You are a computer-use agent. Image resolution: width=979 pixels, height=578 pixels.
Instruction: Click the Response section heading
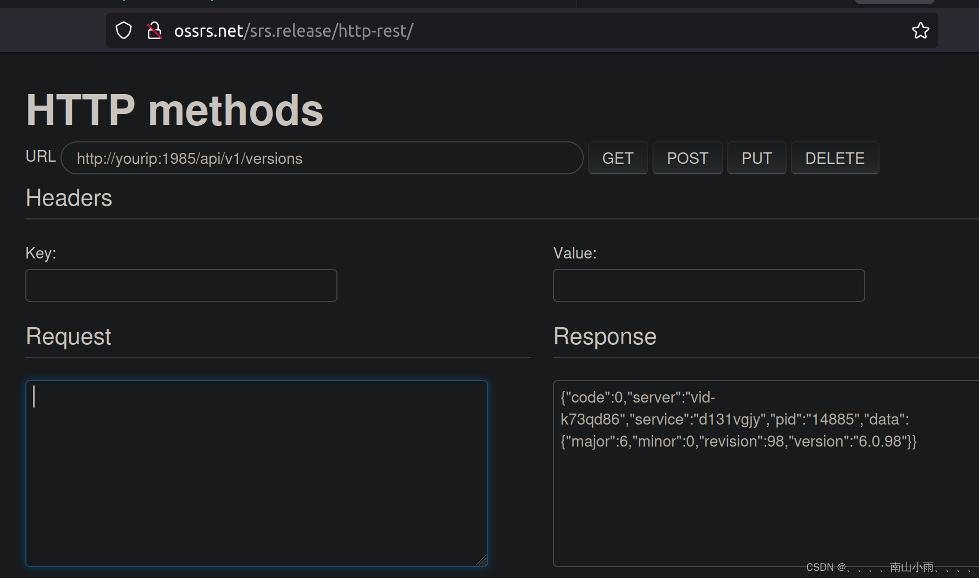click(x=605, y=337)
